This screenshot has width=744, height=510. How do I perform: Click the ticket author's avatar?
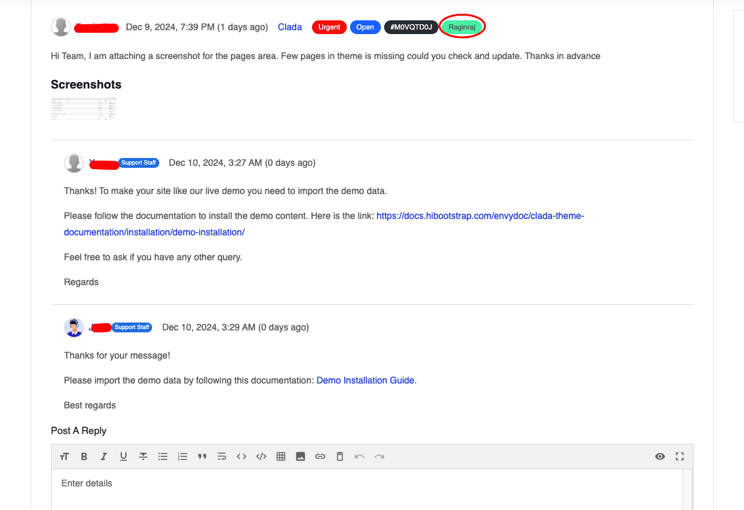coord(61,27)
